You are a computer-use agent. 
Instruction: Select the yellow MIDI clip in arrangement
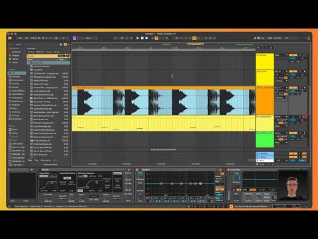pos(164,123)
